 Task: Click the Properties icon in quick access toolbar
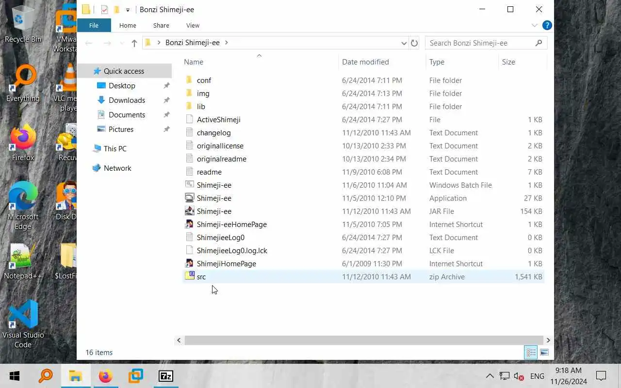tap(104, 9)
